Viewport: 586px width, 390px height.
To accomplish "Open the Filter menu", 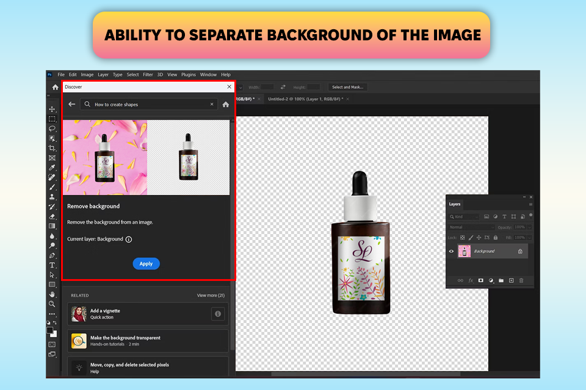I will coord(148,74).
